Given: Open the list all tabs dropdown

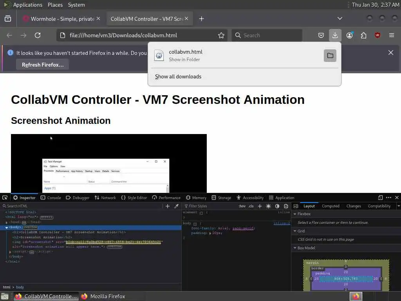Looking at the screenshot, I should pyautogui.click(x=340, y=18).
